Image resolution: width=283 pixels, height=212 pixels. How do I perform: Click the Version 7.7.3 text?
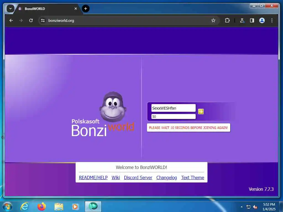pos(261,189)
